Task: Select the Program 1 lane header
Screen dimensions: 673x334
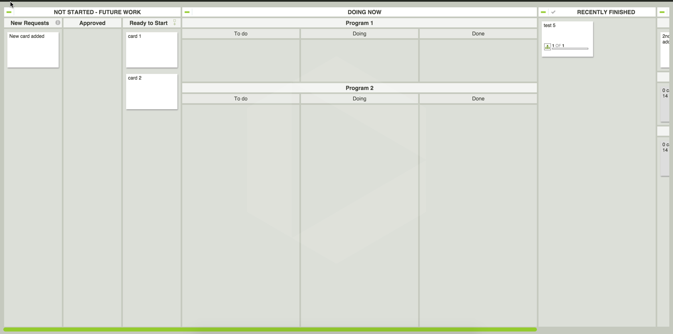Action: click(360, 23)
